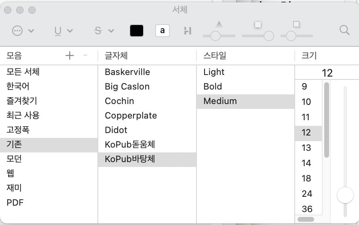Select the 웹 collection
The height and width of the screenshot is (225, 359).
pyautogui.click(x=49, y=173)
